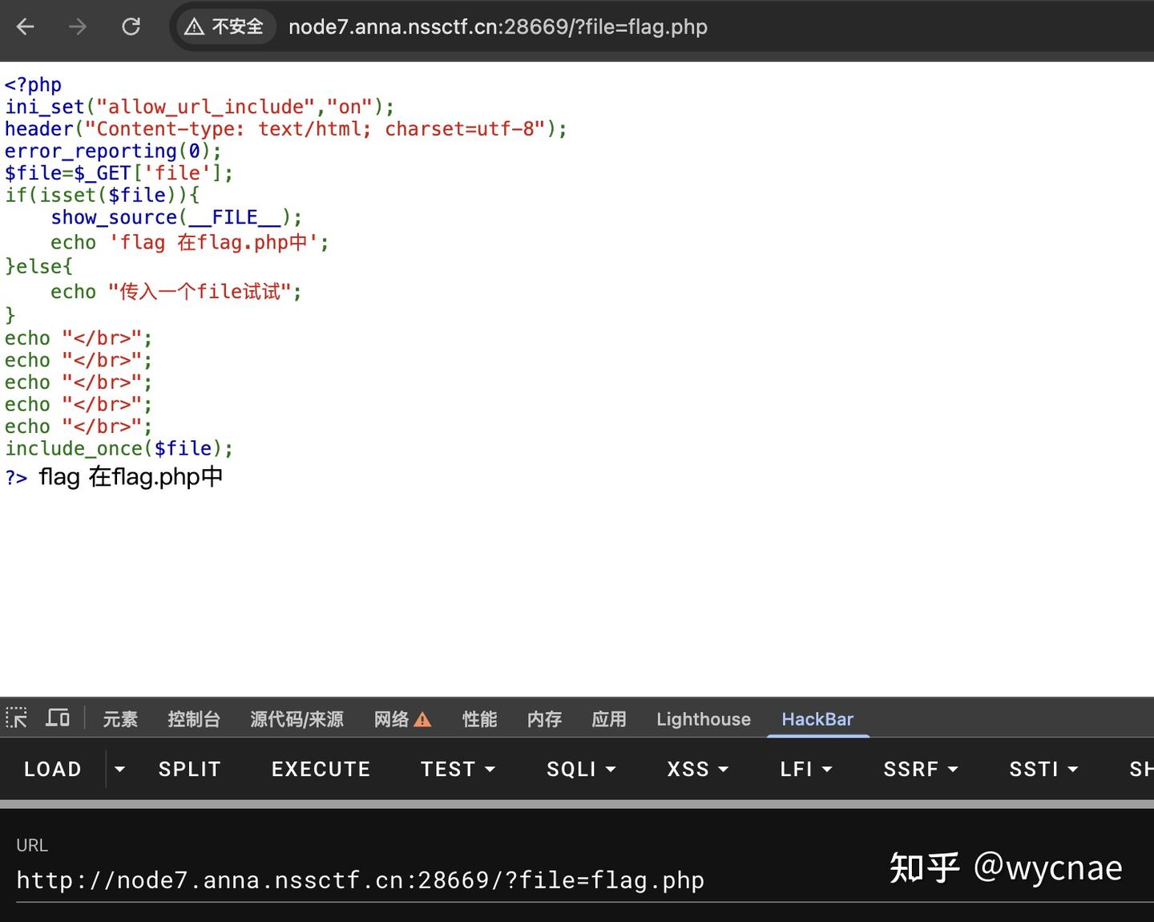Switch to the 控制台 DevTools tab
The width and height of the screenshot is (1154, 922).
point(194,719)
